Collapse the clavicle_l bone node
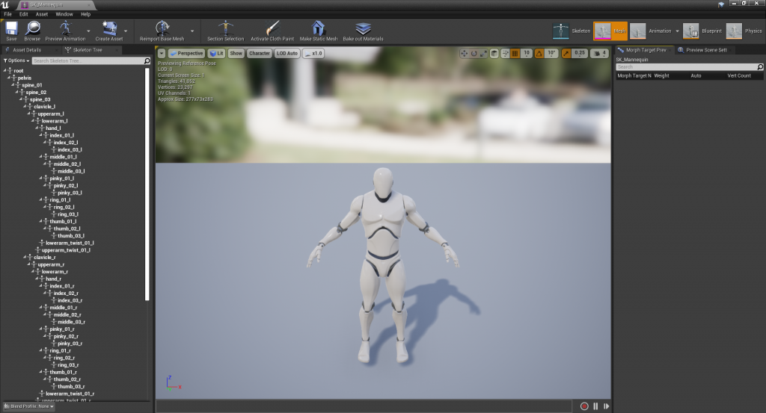The image size is (766, 413). click(25, 106)
